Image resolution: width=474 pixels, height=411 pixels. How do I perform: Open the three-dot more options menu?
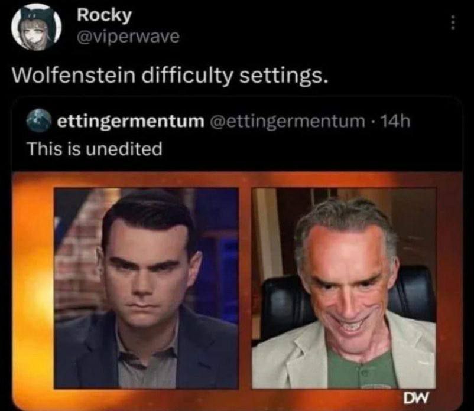(453, 22)
